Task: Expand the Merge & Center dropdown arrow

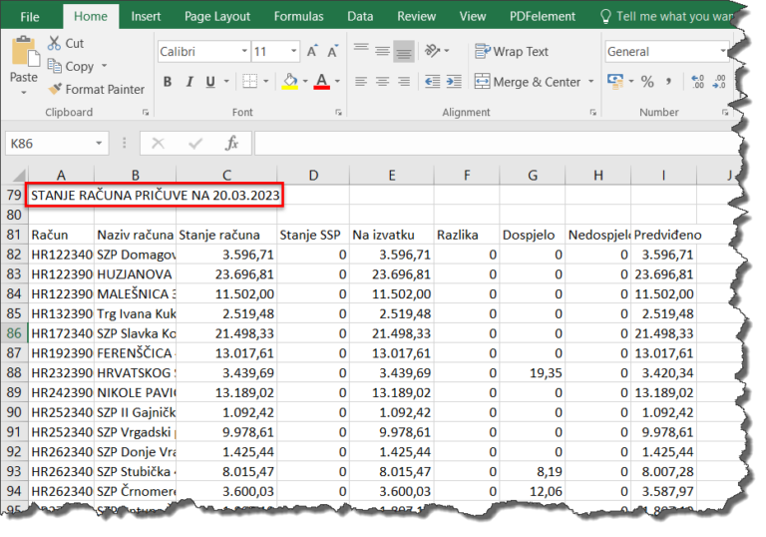Action: pyautogui.click(x=590, y=82)
